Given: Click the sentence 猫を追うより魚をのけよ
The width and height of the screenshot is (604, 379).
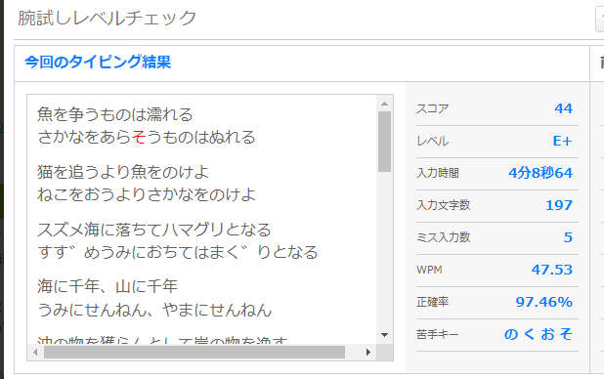Looking at the screenshot, I should (x=123, y=172).
